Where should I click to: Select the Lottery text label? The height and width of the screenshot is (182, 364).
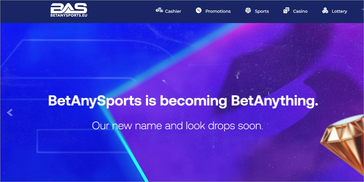(339, 11)
